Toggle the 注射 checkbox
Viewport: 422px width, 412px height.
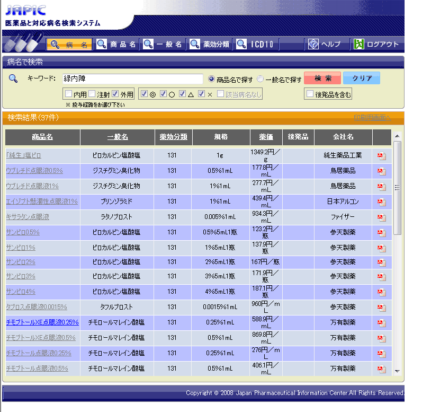(x=92, y=94)
